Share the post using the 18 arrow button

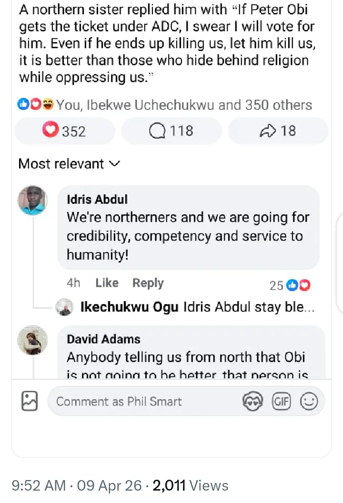278,131
